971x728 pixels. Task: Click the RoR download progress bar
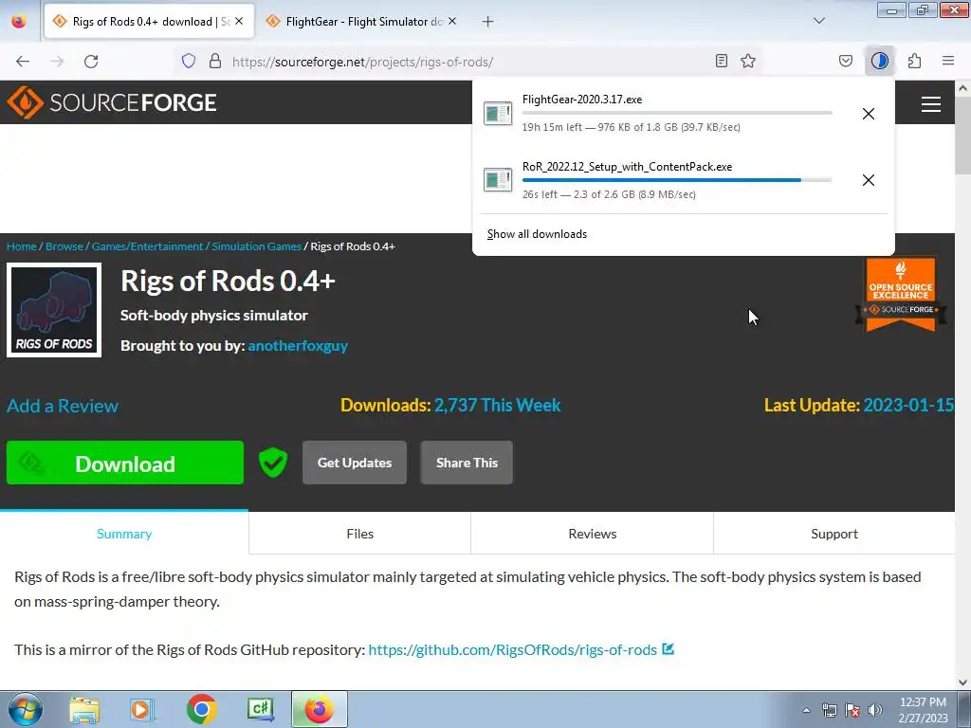tap(677, 180)
